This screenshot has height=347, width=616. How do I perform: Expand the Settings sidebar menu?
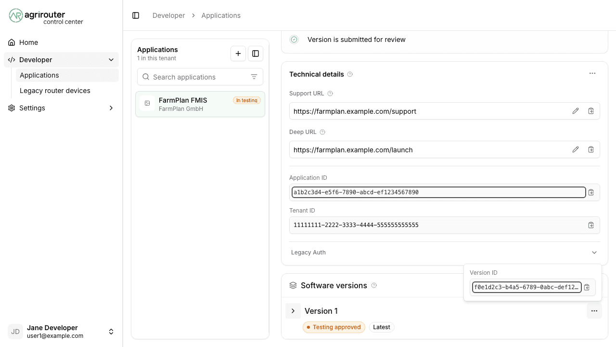tap(61, 108)
